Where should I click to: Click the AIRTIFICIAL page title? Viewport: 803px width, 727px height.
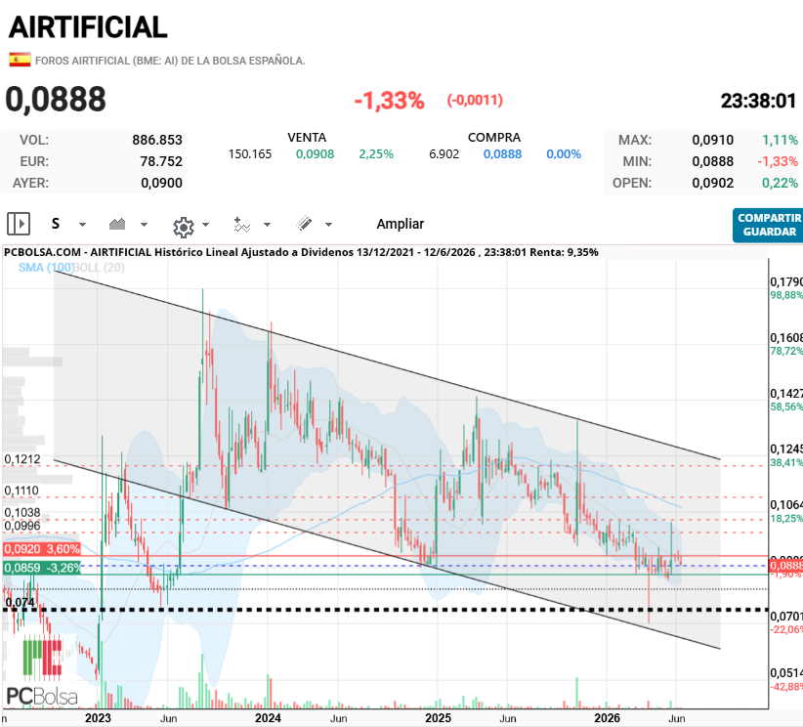[88, 27]
